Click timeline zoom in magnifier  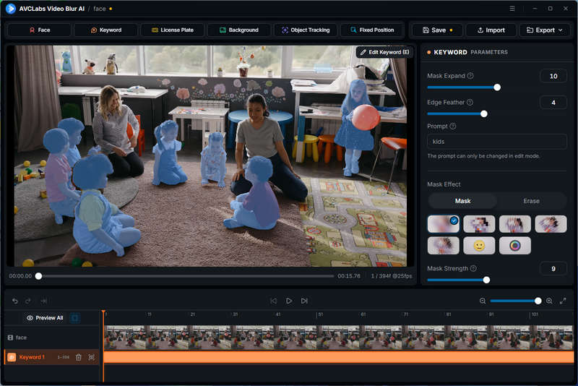click(549, 301)
